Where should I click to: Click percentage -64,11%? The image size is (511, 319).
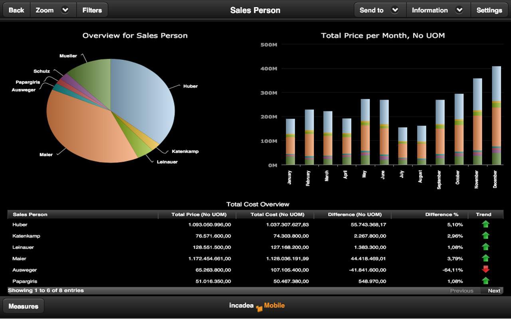tap(453, 270)
